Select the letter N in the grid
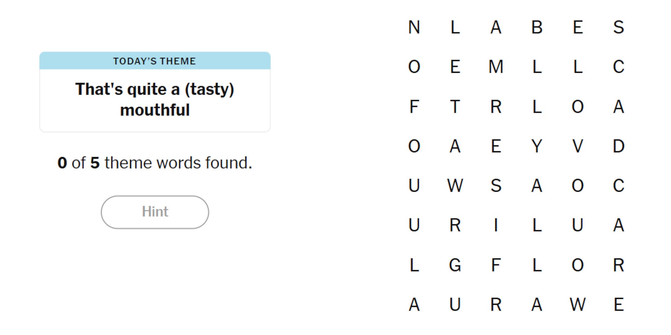This screenshot has height=335, width=671. click(414, 27)
